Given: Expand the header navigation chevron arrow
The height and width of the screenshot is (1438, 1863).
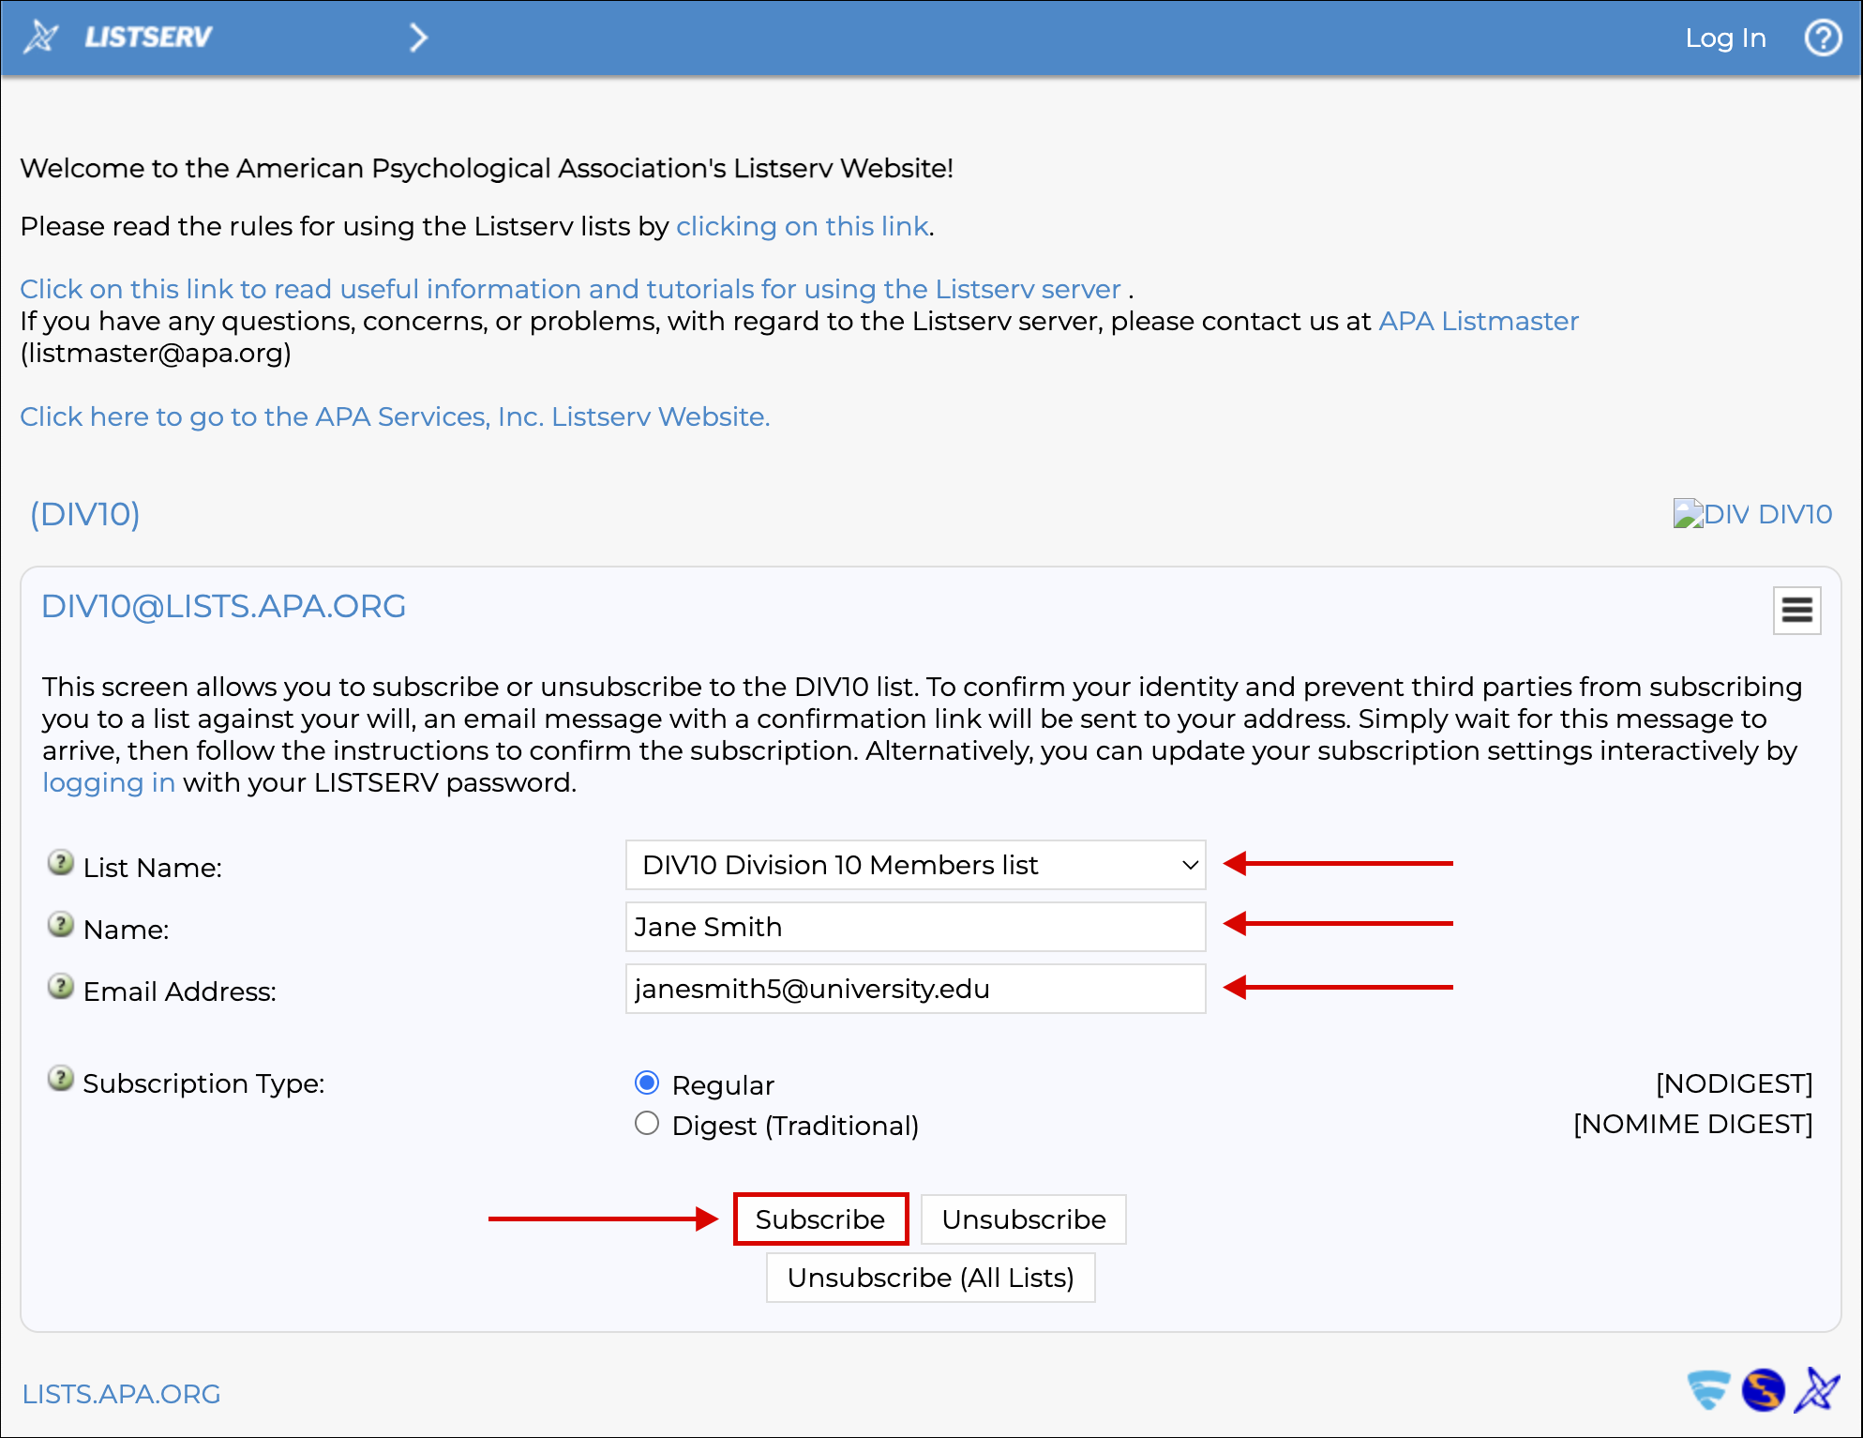Looking at the screenshot, I should [418, 38].
